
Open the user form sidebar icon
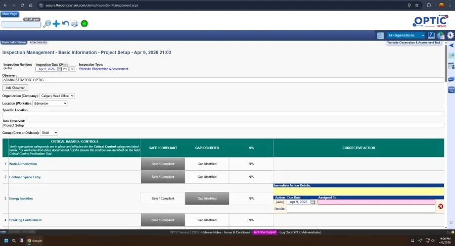coord(451,66)
